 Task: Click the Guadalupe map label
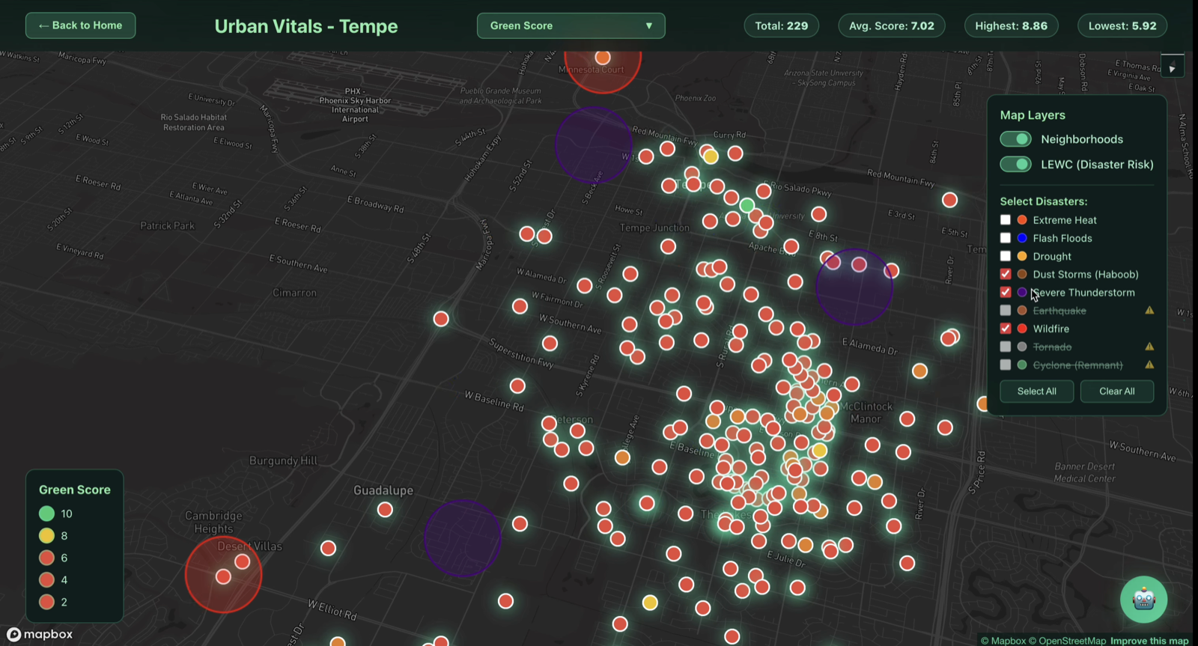coord(383,490)
